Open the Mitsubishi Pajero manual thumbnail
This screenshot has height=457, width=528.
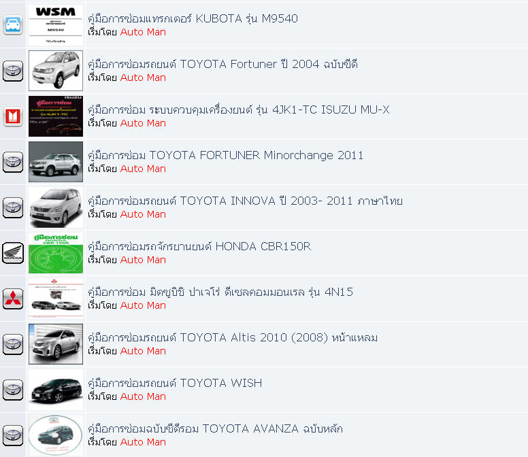tap(56, 299)
